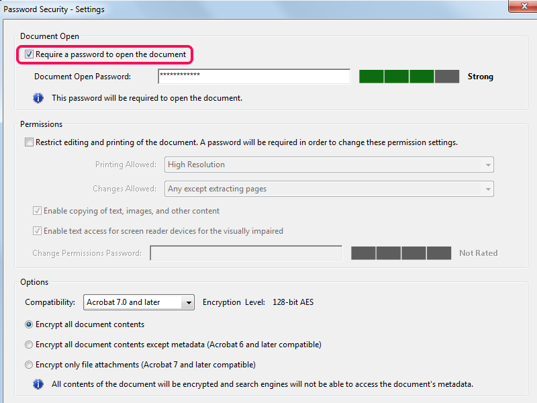Viewport: 537px width, 403px height.
Task: Click the info icon beside encryption note
Action: pos(38,384)
